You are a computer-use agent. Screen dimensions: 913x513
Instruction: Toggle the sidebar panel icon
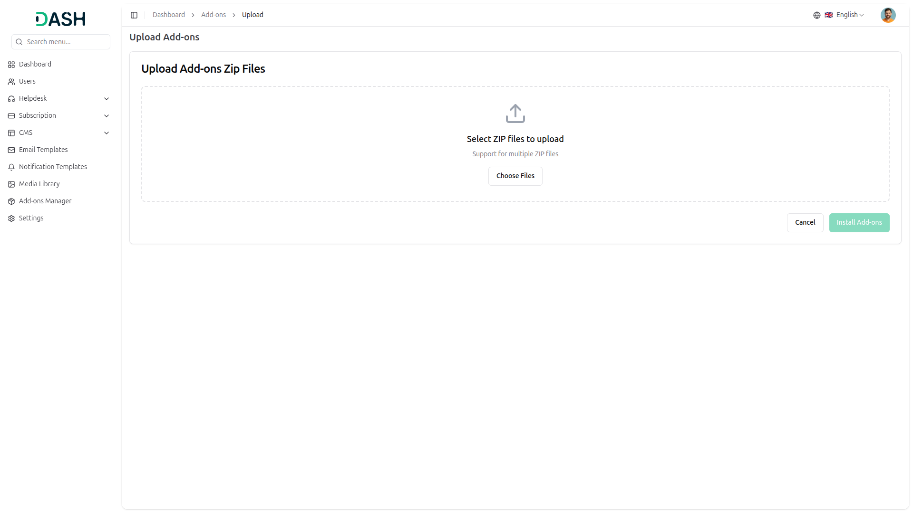134,15
